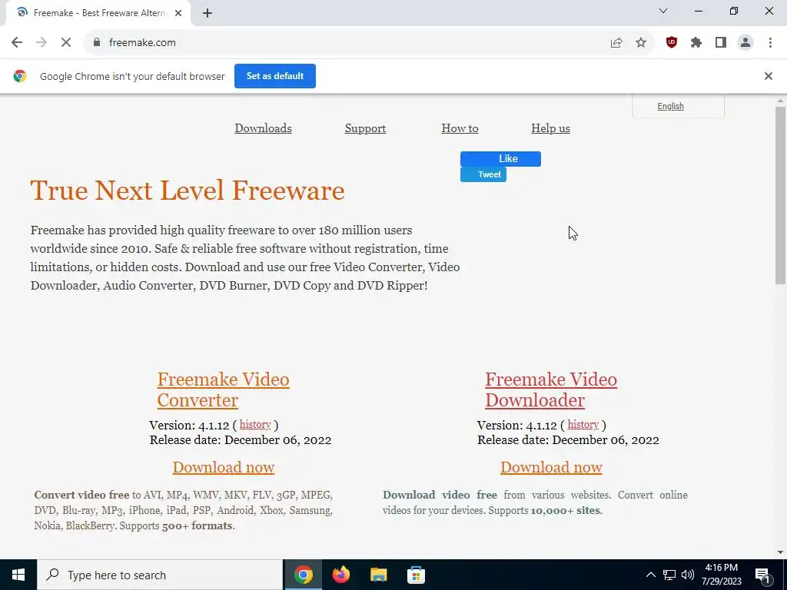The width and height of the screenshot is (787, 590).
Task: Open the Chrome profile avatar
Action: (x=745, y=43)
